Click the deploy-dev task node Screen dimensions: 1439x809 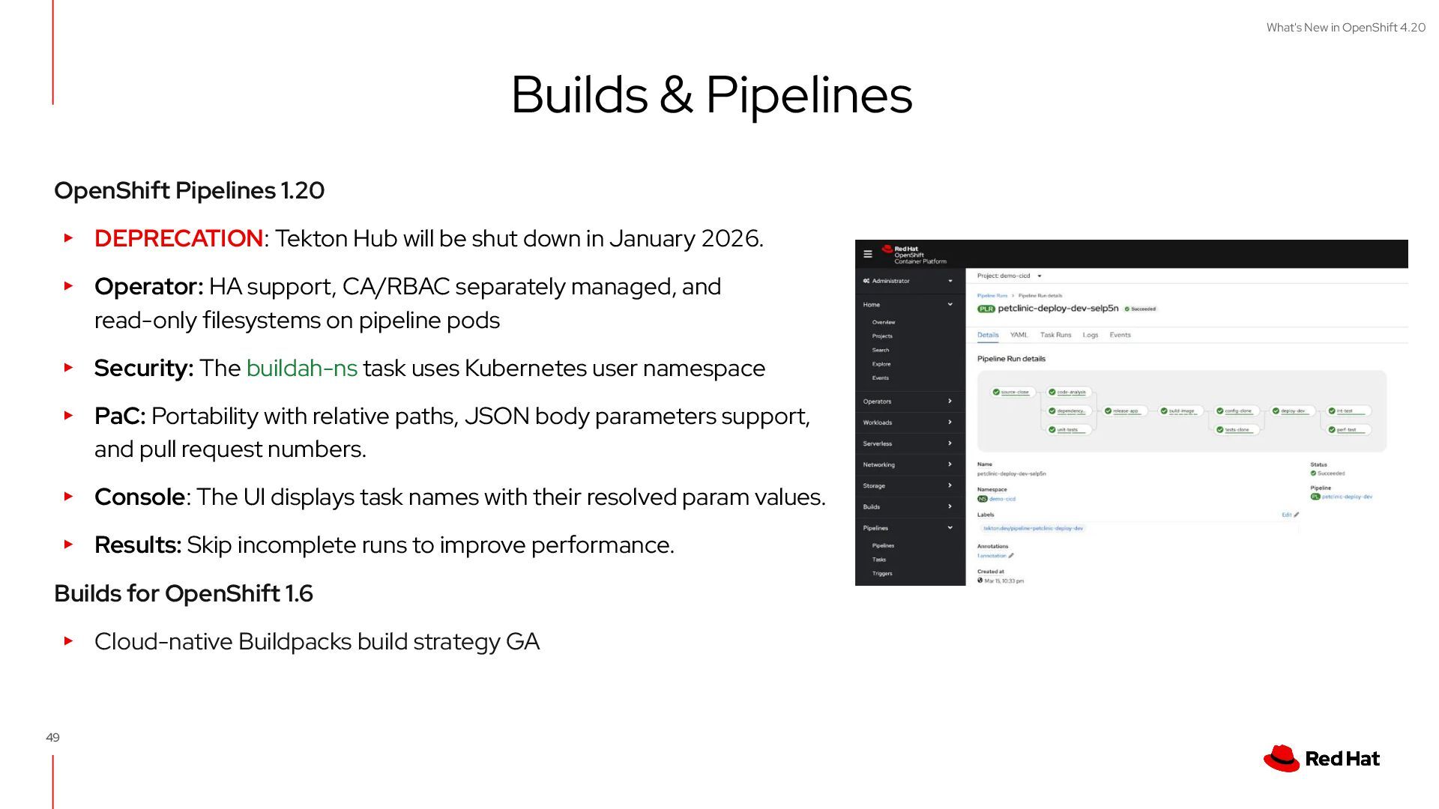tap(1293, 410)
